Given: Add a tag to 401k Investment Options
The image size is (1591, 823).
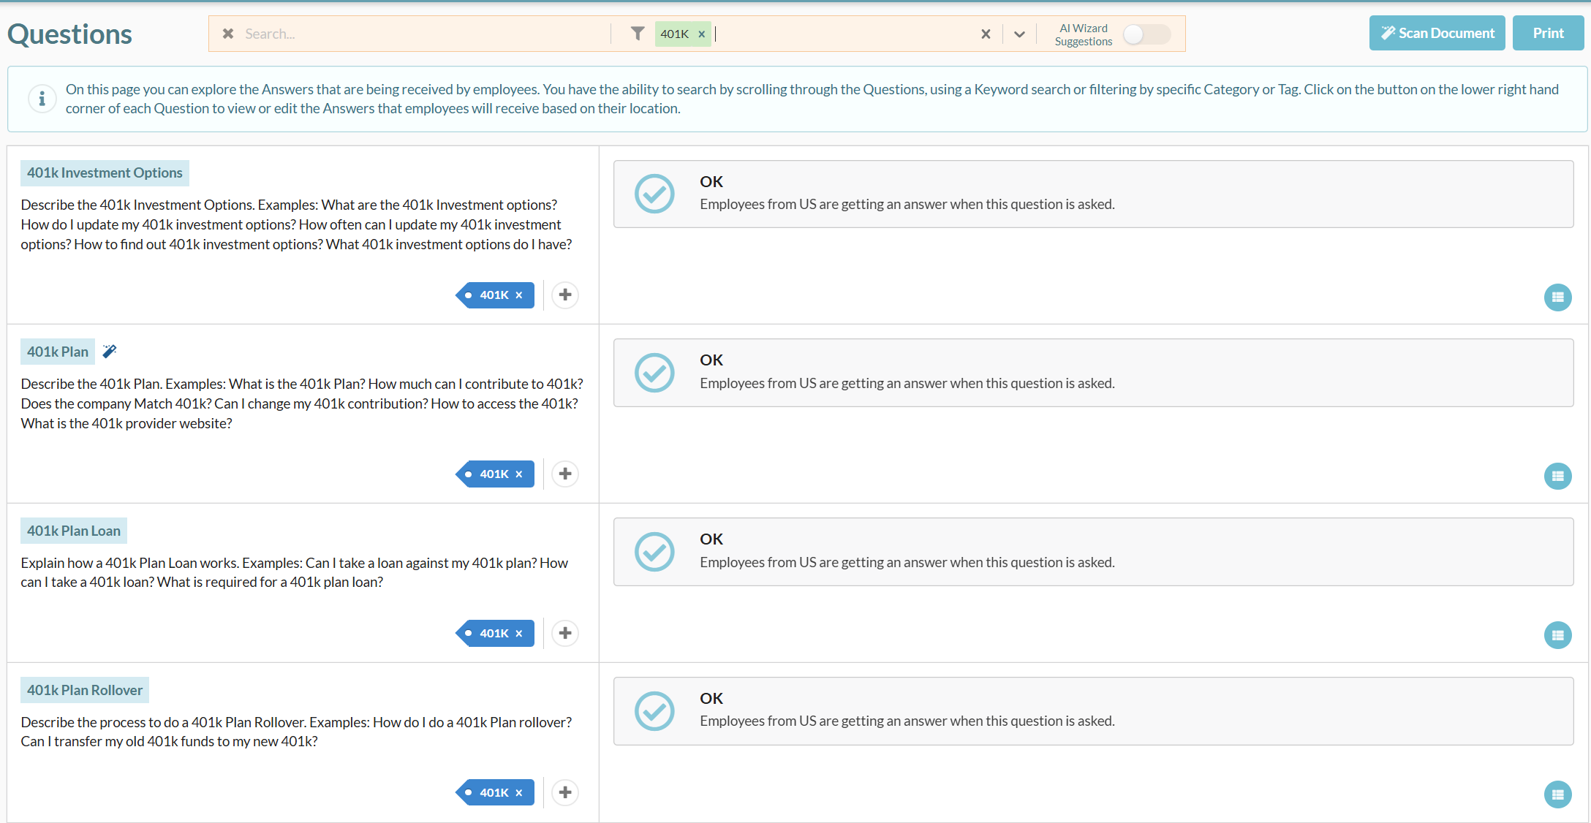Looking at the screenshot, I should coord(564,295).
